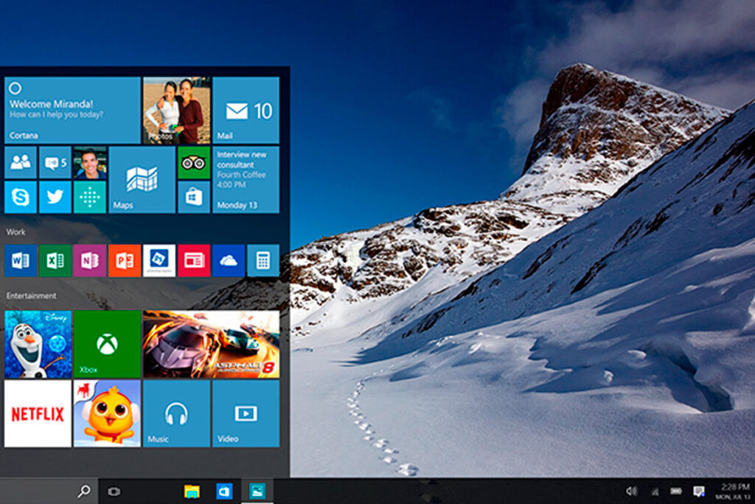Open the calendar tile Monday 13
755x504 pixels.
(246, 180)
